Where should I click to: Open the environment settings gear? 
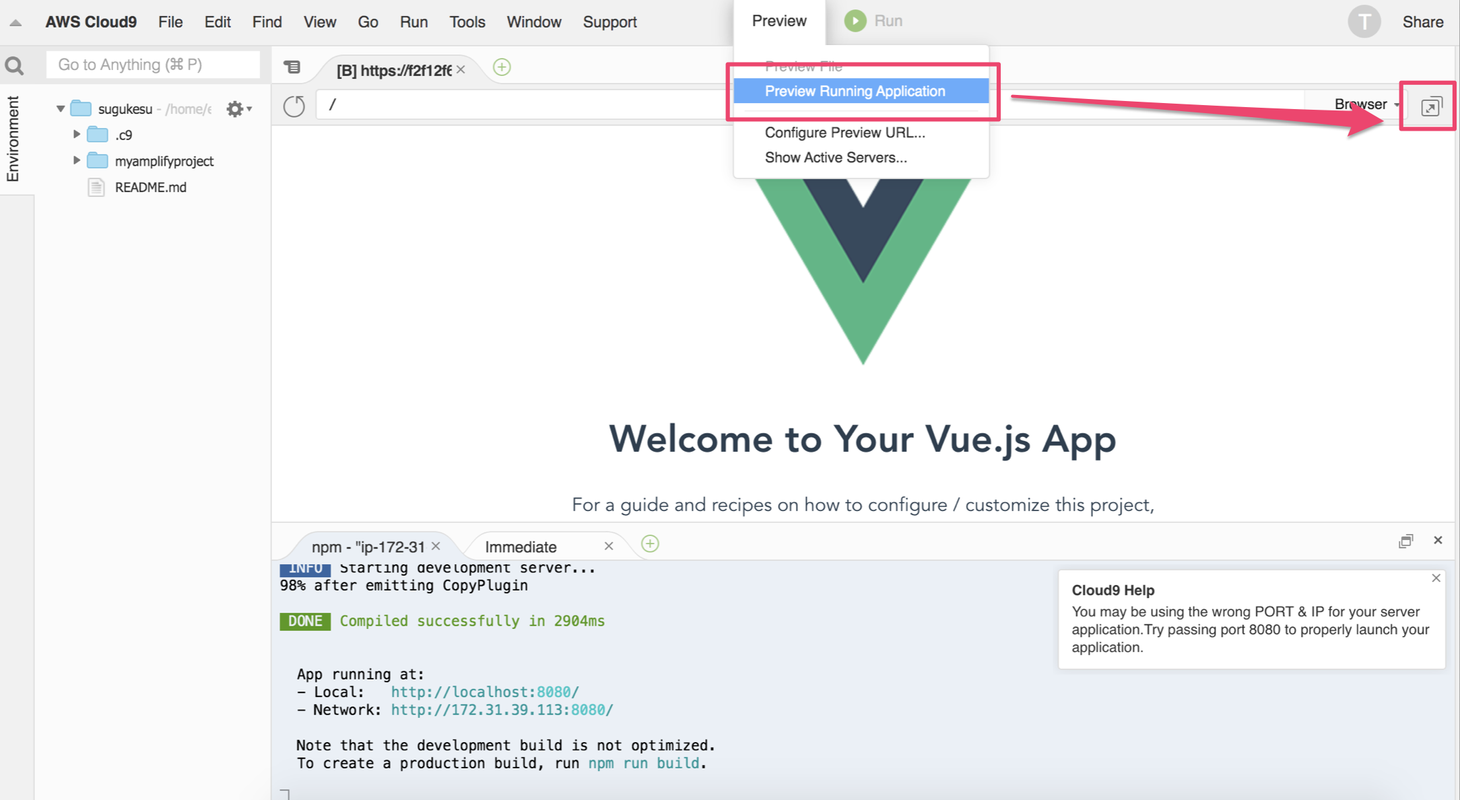point(238,108)
